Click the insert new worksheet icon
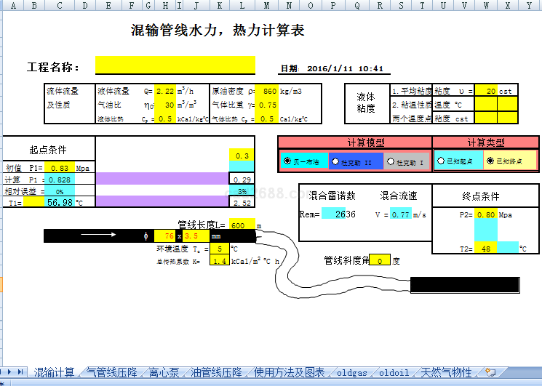 point(490,373)
